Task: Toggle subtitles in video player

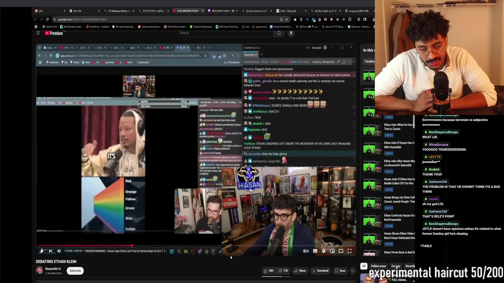Action: pyautogui.click(x=315, y=251)
